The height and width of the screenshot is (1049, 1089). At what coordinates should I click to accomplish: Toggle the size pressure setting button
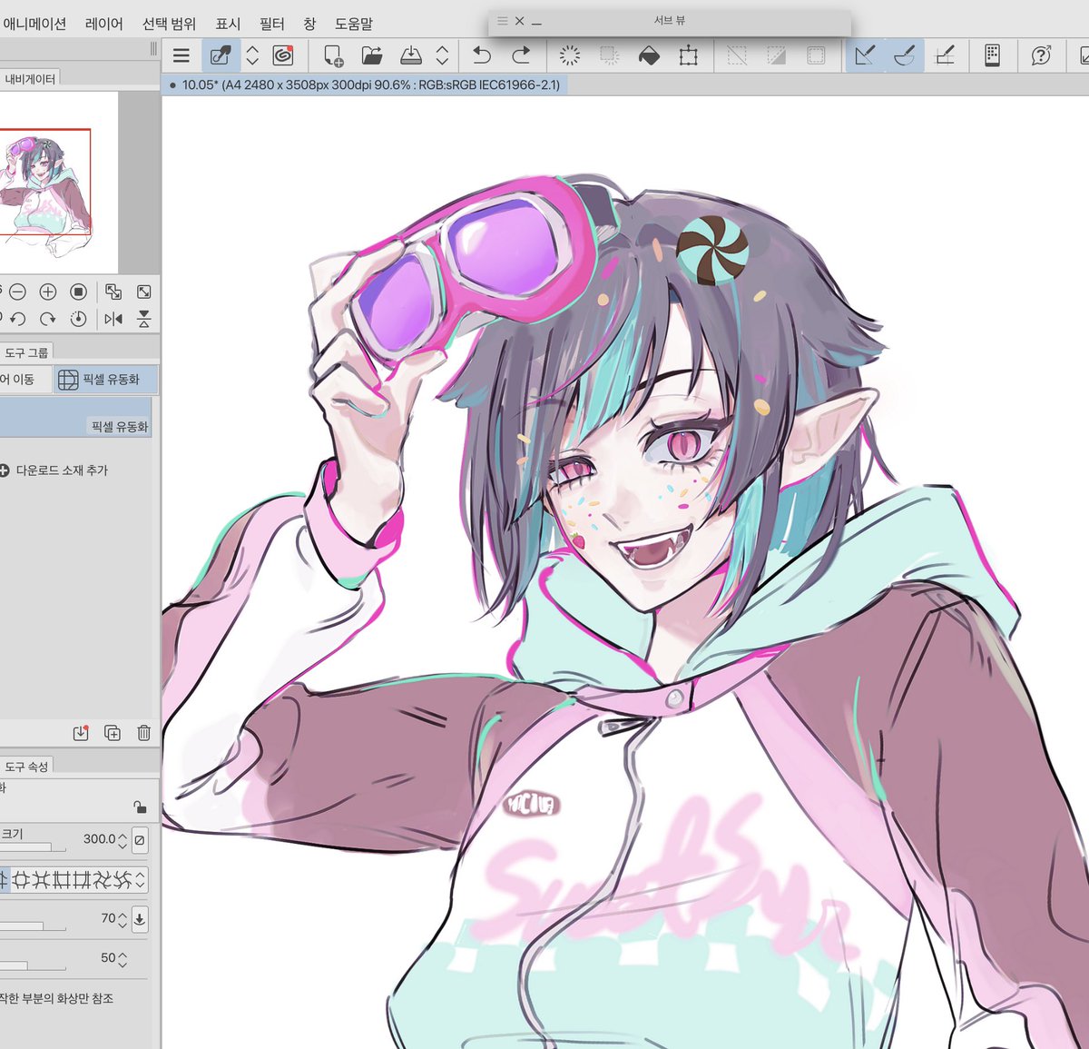tap(140, 840)
